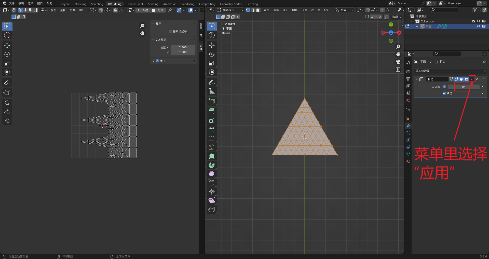The width and height of the screenshot is (489, 259).
Task: Click the 边夹角 angle value field
Action: (464, 87)
